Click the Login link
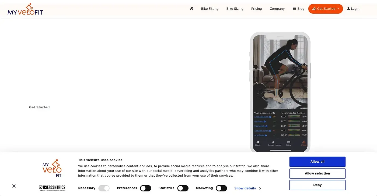 [x=353, y=9]
